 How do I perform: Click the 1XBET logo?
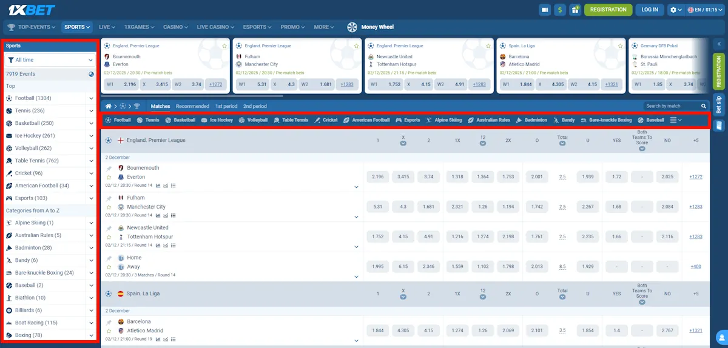(x=32, y=9)
